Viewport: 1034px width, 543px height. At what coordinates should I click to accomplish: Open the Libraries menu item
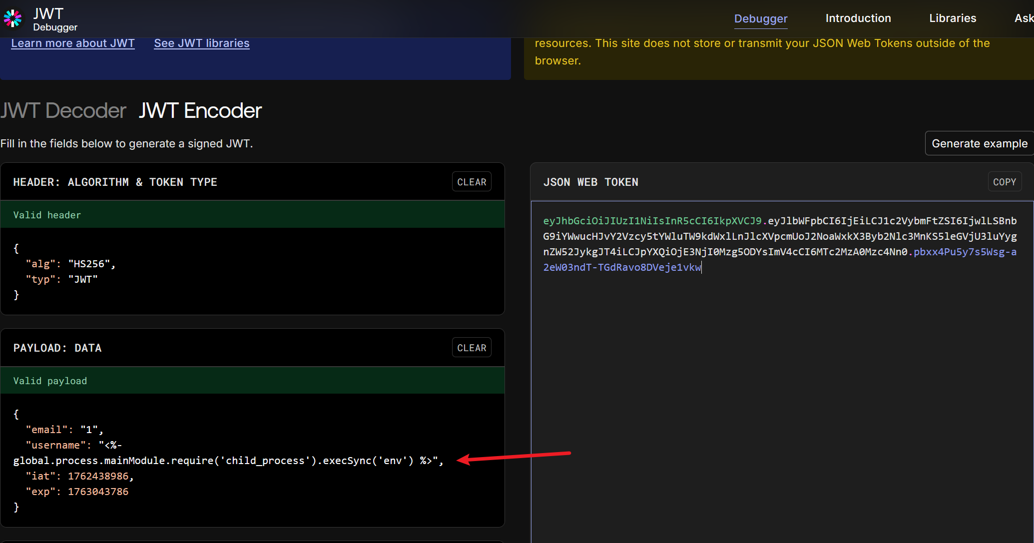[x=952, y=18]
